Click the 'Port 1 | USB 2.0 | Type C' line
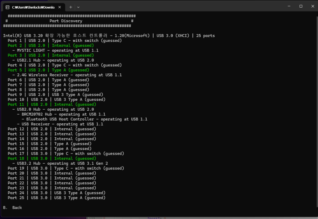 [65, 41]
